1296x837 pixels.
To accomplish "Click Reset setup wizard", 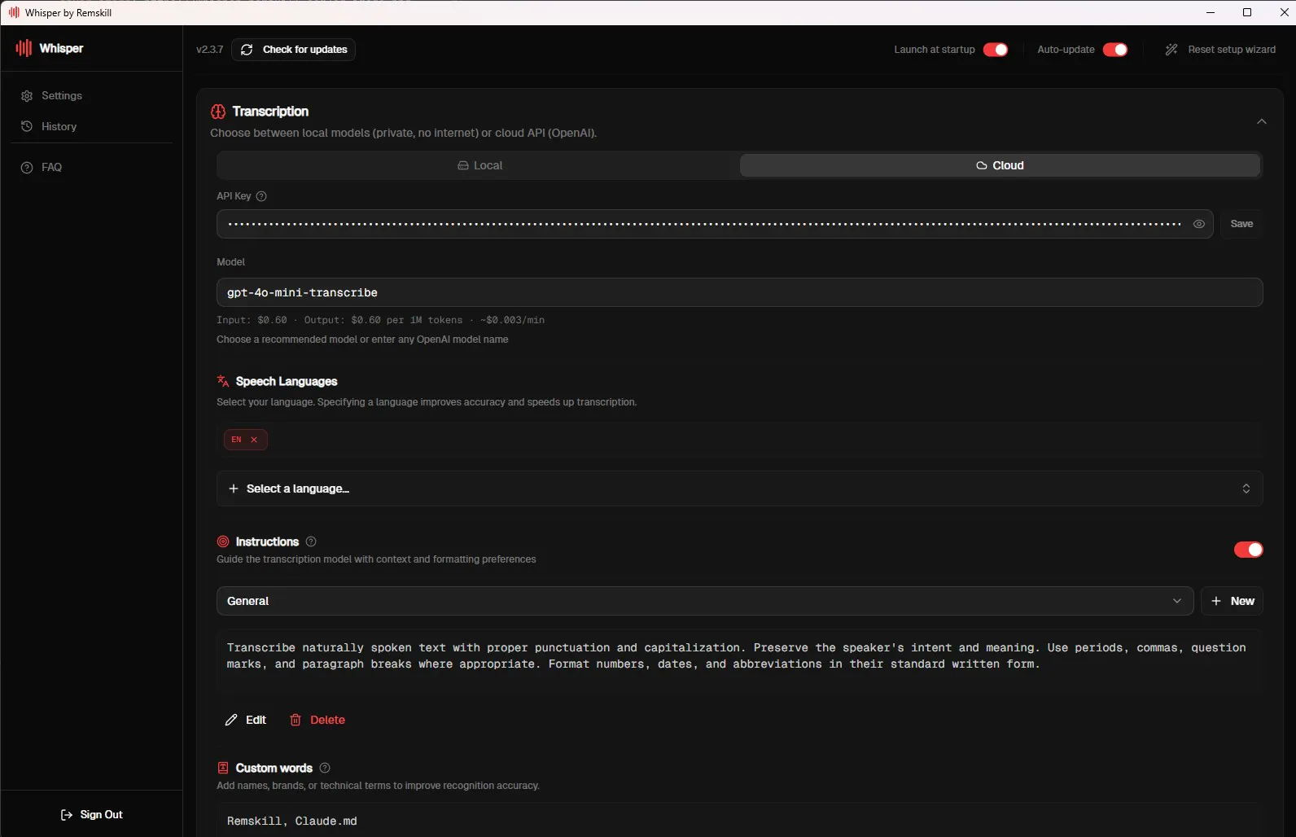I will tap(1220, 50).
